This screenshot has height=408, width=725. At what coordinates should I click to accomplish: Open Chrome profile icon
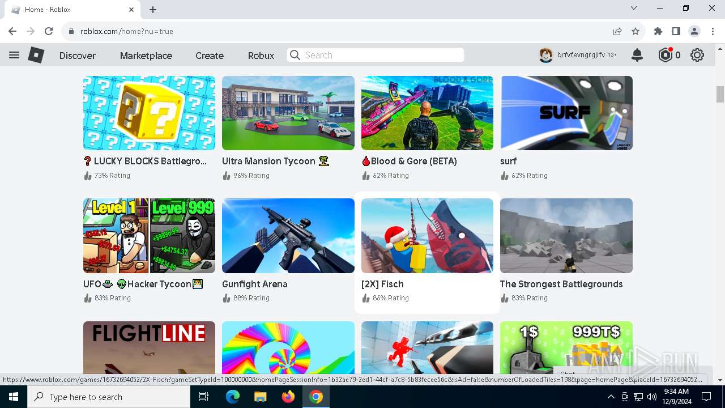694,31
